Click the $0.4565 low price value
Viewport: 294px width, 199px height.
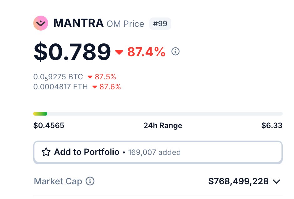pyautogui.click(x=49, y=125)
